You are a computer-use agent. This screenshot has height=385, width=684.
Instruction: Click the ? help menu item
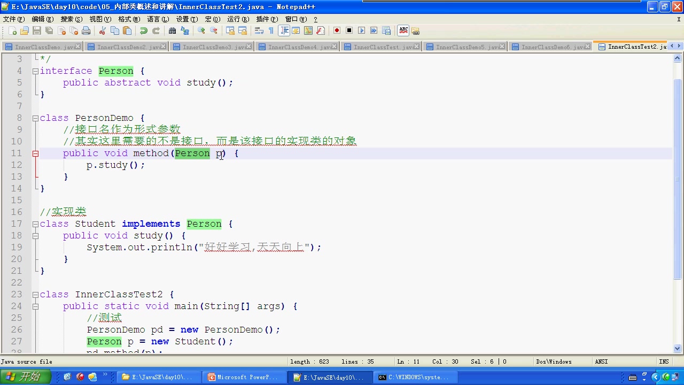pos(315,19)
